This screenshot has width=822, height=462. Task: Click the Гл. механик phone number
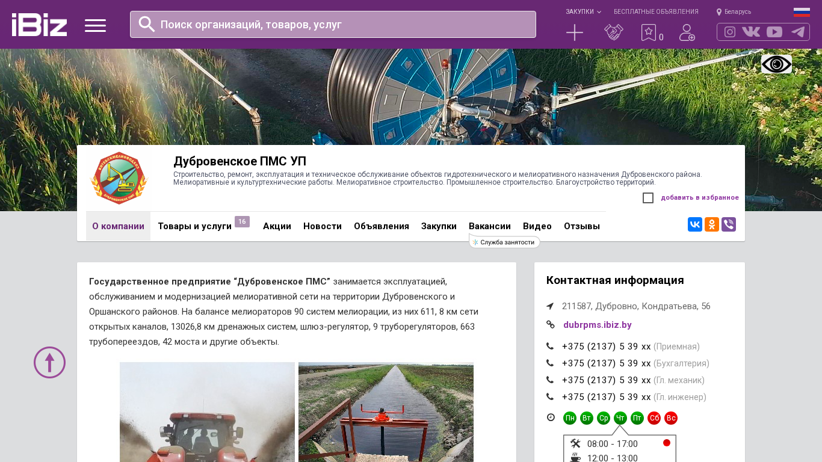tap(607, 380)
